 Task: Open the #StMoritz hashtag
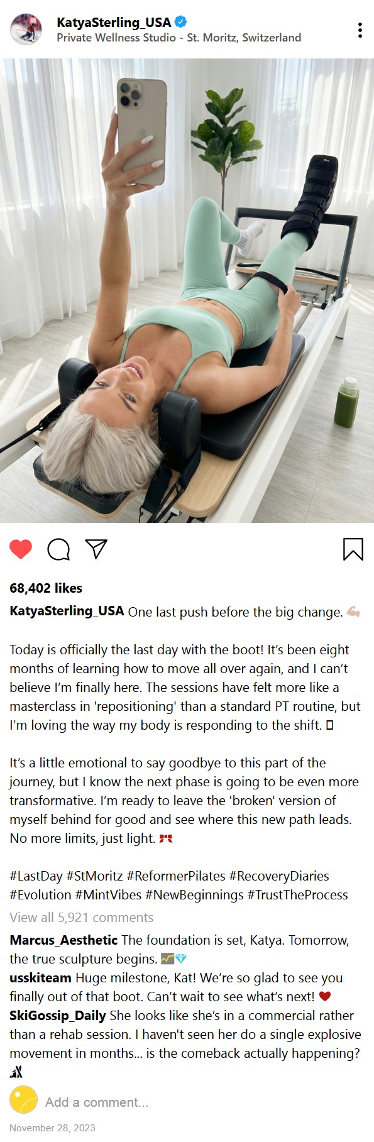point(94,876)
